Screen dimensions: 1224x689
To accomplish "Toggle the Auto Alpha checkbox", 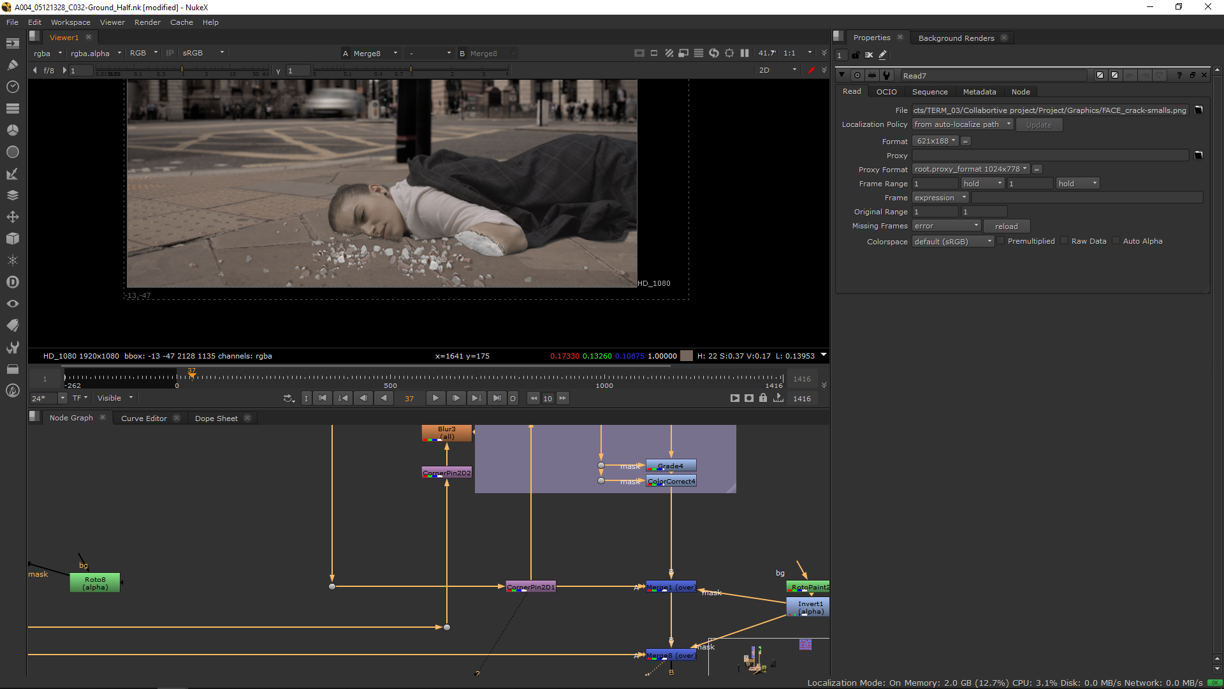I will (1116, 241).
